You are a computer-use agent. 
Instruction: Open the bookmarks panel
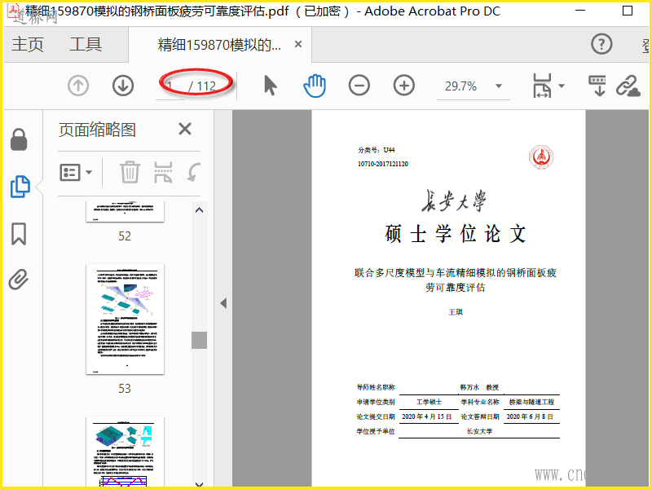(x=19, y=234)
